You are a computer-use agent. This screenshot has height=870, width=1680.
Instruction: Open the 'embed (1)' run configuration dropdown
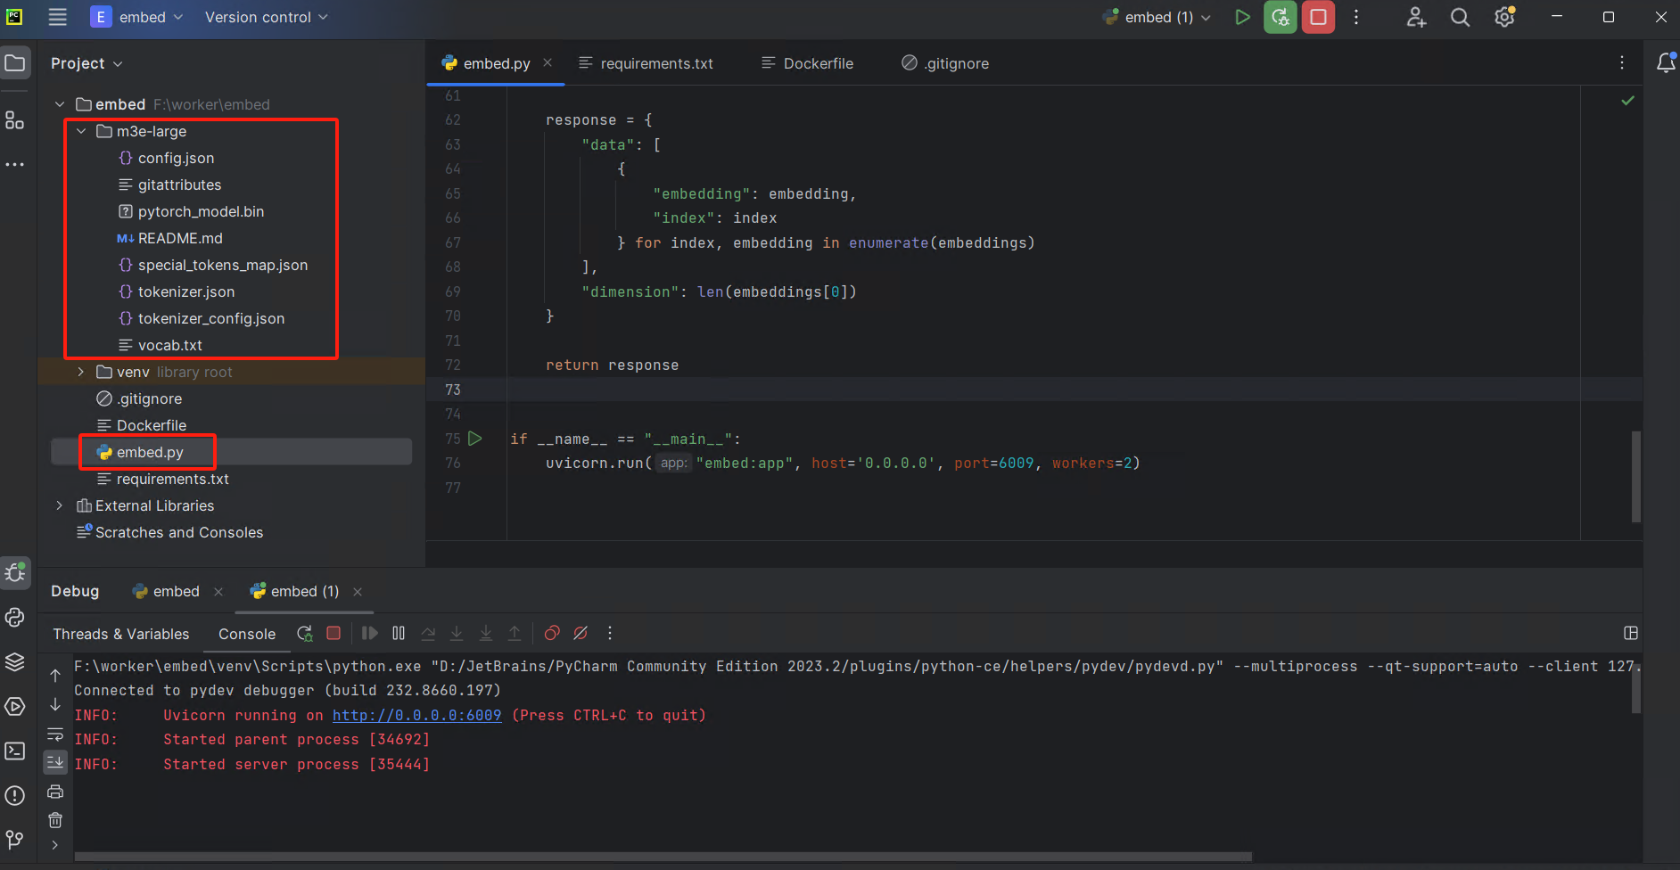click(1158, 17)
